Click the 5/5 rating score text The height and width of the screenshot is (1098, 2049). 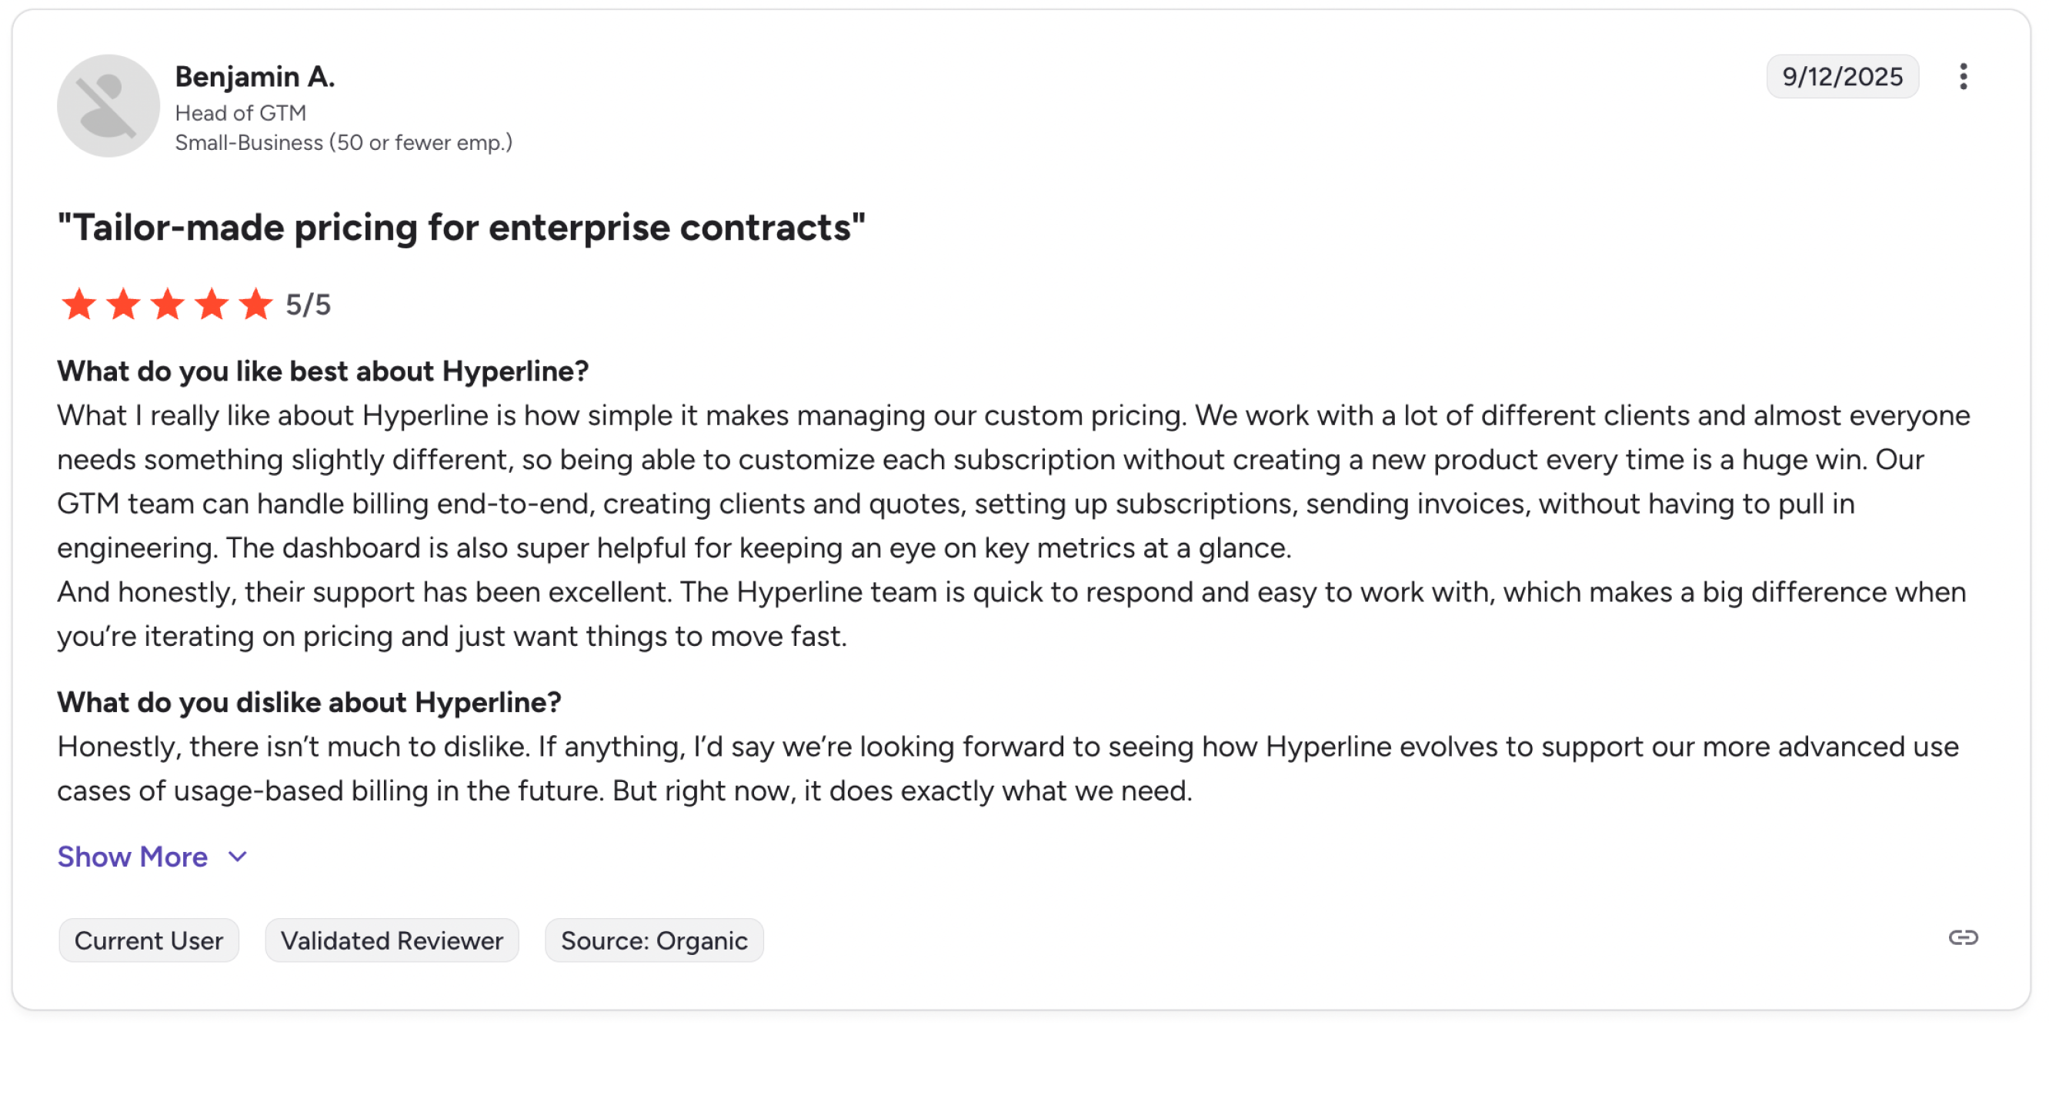tap(309, 304)
